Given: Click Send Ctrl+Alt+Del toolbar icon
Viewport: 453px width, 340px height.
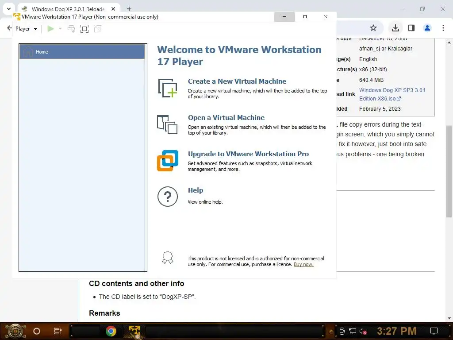Looking at the screenshot, I should point(71,29).
